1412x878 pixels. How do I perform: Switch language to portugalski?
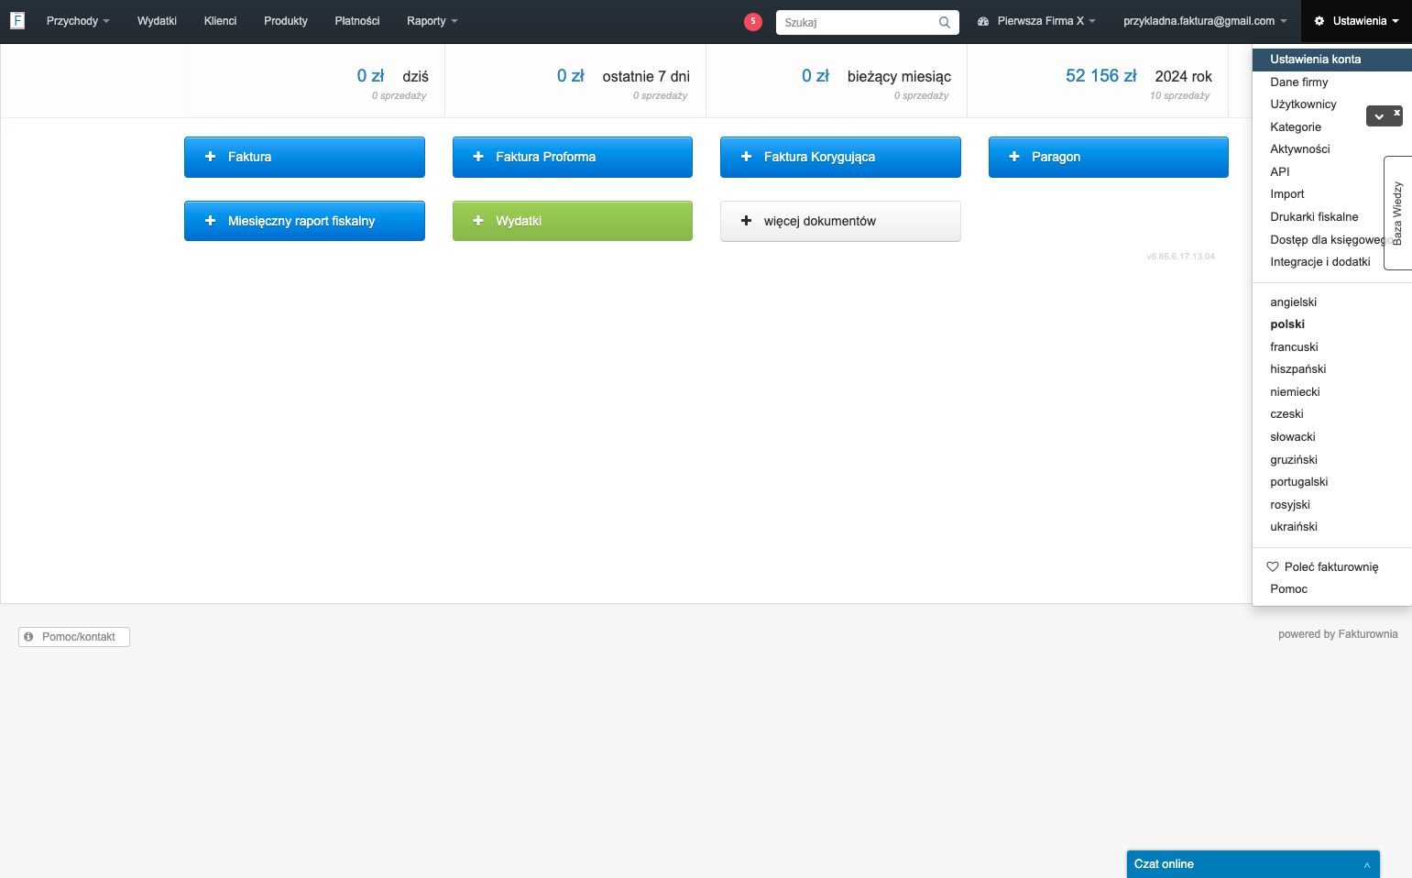pos(1331,481)
